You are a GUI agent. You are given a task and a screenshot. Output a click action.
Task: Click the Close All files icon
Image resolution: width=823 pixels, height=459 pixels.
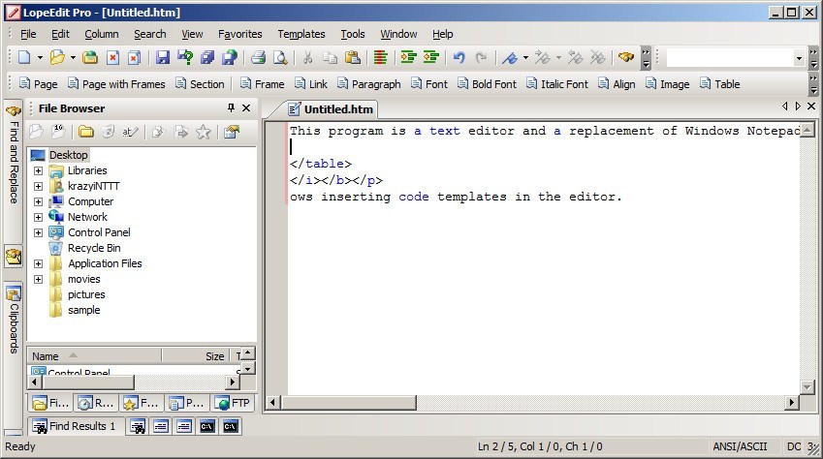[x=135, y=57]
